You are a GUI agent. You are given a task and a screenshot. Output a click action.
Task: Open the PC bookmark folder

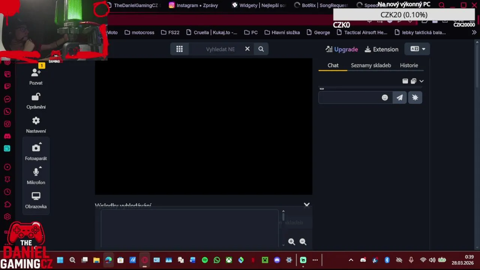[x=251, y=32]
